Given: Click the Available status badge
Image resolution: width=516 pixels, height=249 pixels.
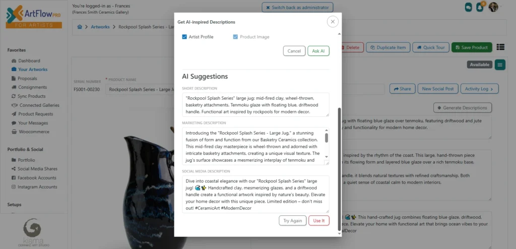Looking at the screenshot, I should click(x=479, y=65).
